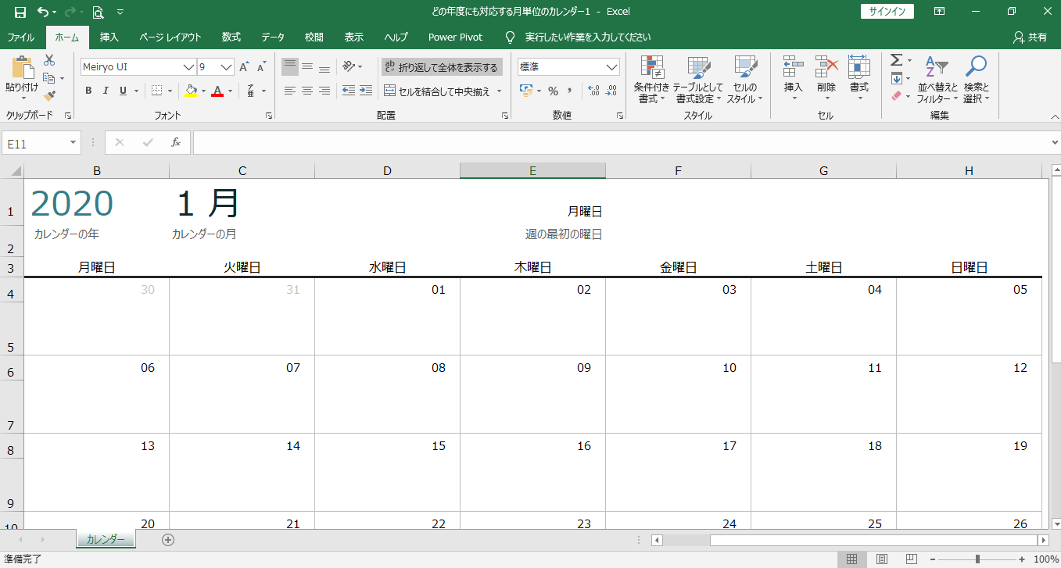Expand the Name Box dropdown arrow

point(73,143)
